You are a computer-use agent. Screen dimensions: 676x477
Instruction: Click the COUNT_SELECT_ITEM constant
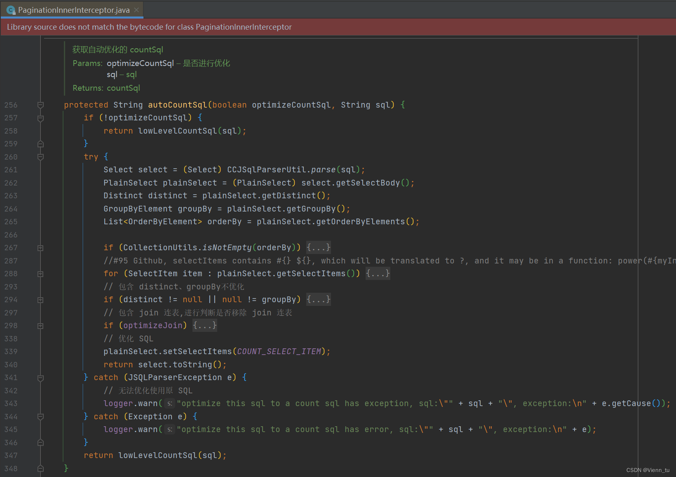point(279,351)
